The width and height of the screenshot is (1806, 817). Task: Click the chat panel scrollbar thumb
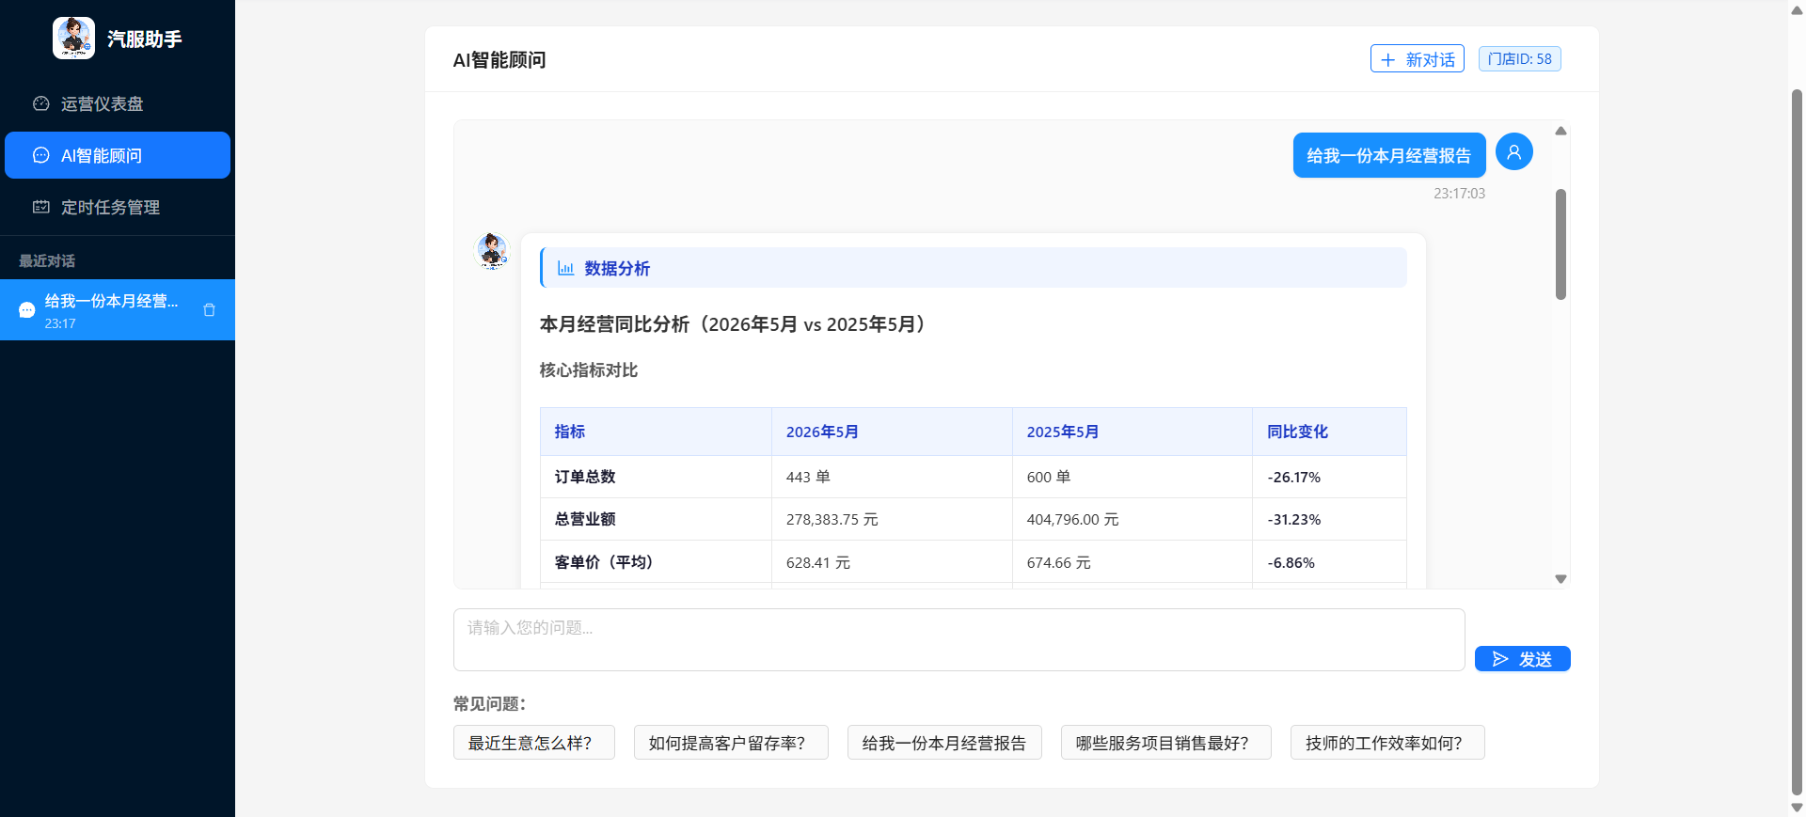1560,244
